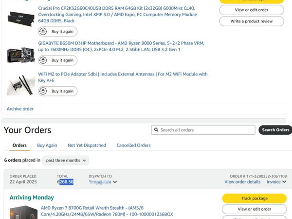The width and height of the screenshot is (292, 219).
Task: Open the Crucial RAM product thumbnail
Action: pyautogui.click(x=21, y=18)
